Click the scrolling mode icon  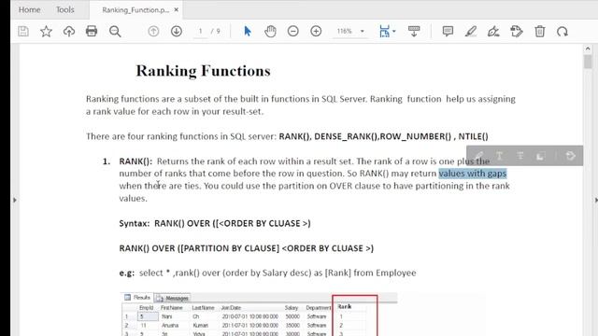414,31
